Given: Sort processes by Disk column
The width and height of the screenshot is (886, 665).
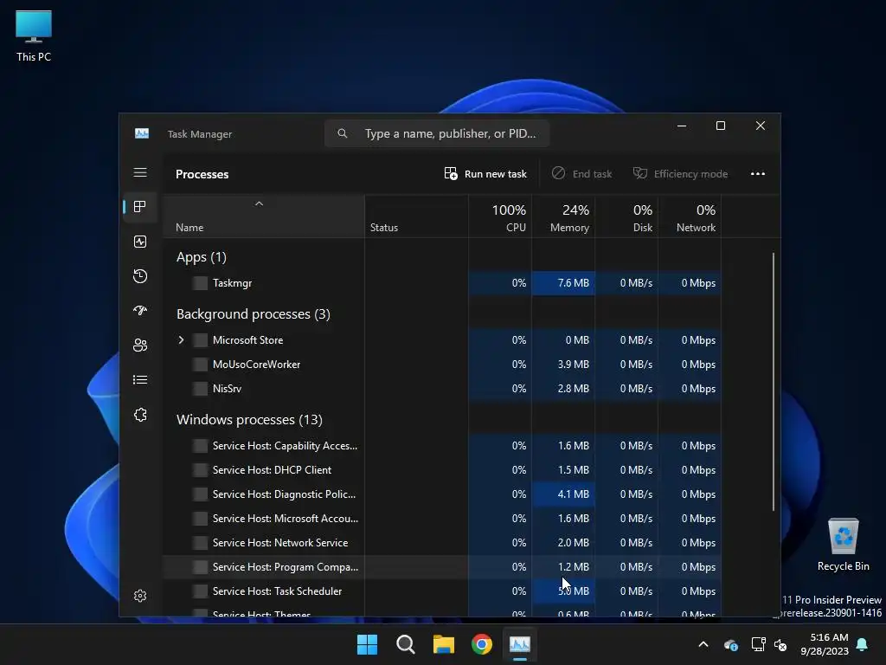Looking at the screenshot, I should (626, 217).
